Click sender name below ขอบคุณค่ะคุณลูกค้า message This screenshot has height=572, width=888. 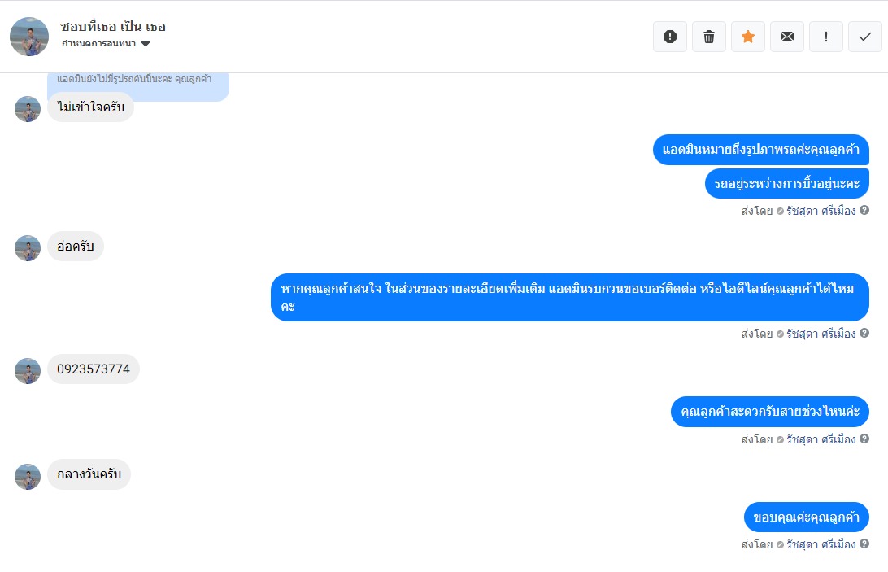coord(821,544)
